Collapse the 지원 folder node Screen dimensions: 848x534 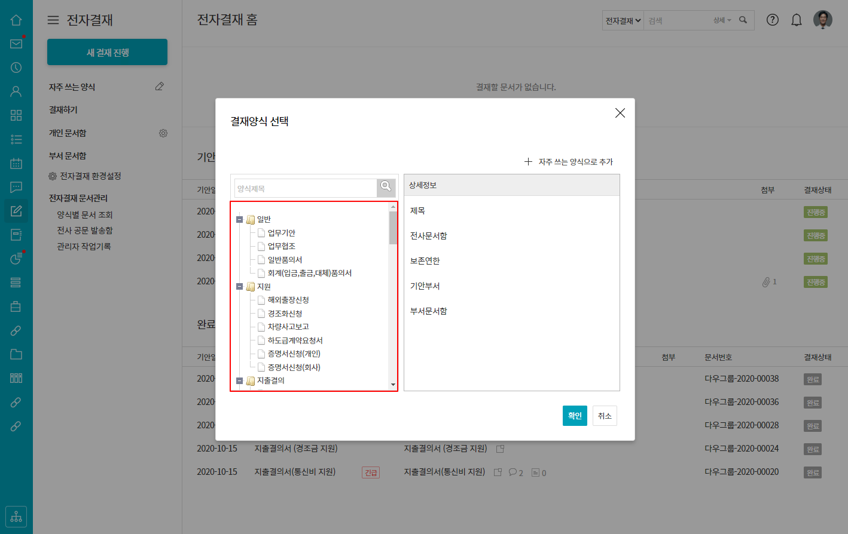[240, 287]
